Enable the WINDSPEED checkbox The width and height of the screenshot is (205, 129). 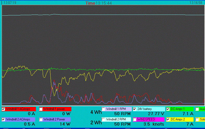click(x=135, y=119)
